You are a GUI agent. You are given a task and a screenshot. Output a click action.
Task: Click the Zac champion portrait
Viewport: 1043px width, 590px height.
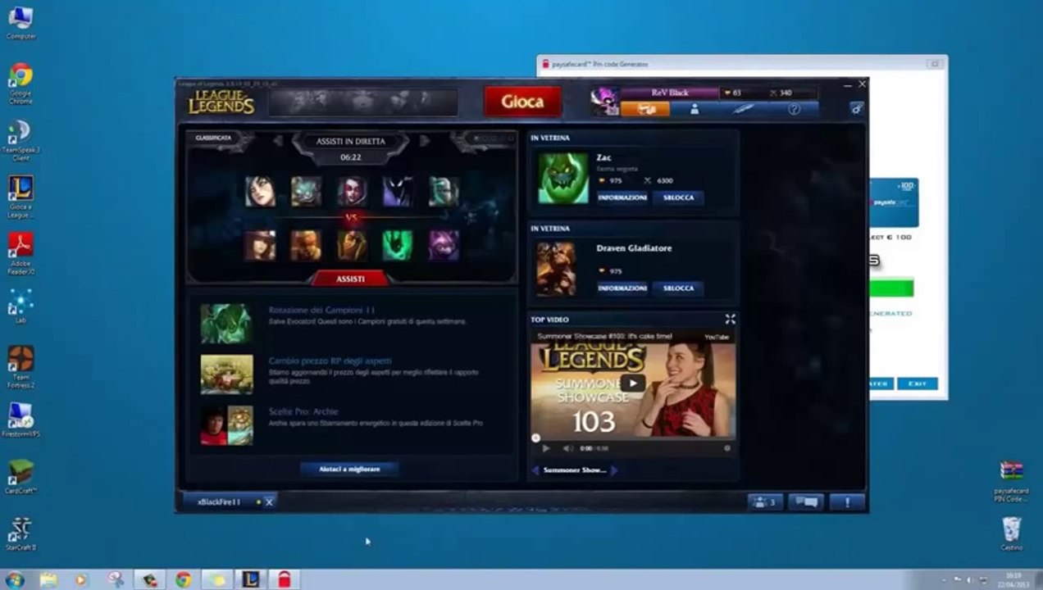pyautogui.click(x=562, y=178)
